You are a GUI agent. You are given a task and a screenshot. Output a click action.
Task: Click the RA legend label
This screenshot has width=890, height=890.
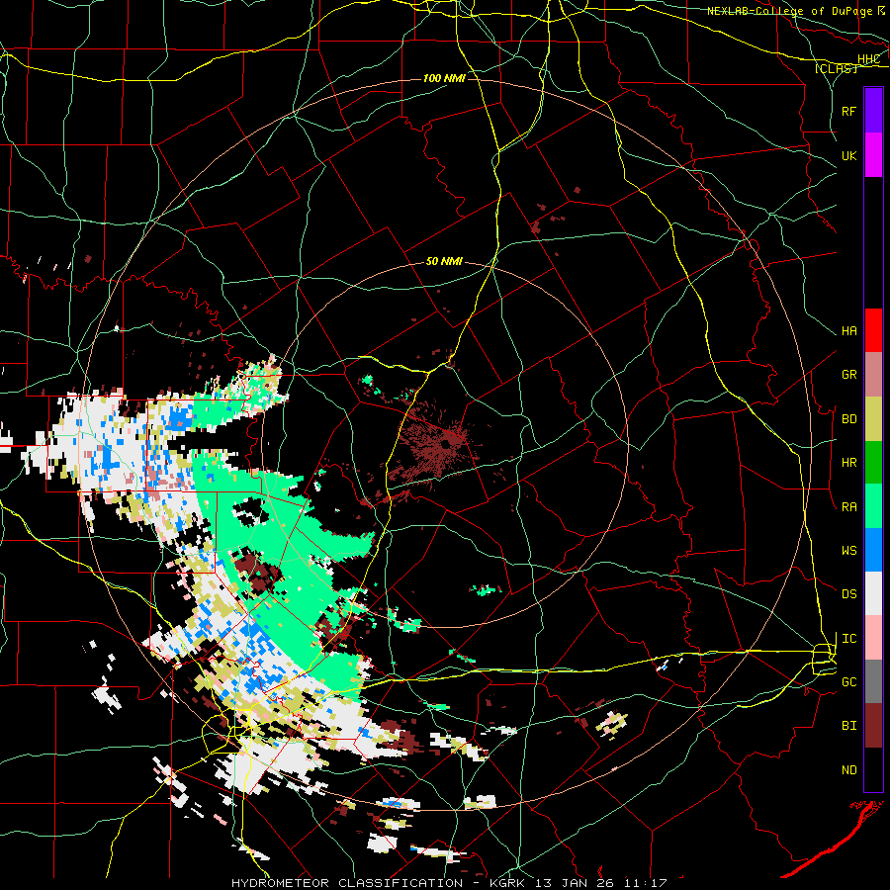848,507
